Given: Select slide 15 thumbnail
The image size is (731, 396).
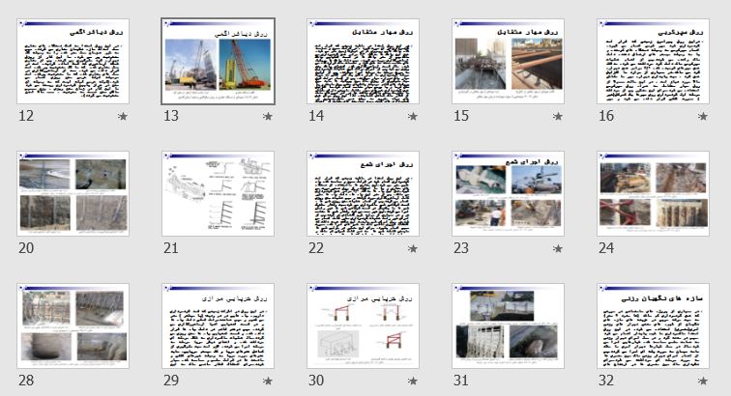Looking at the screenshot, I should [x=509, y=61].
